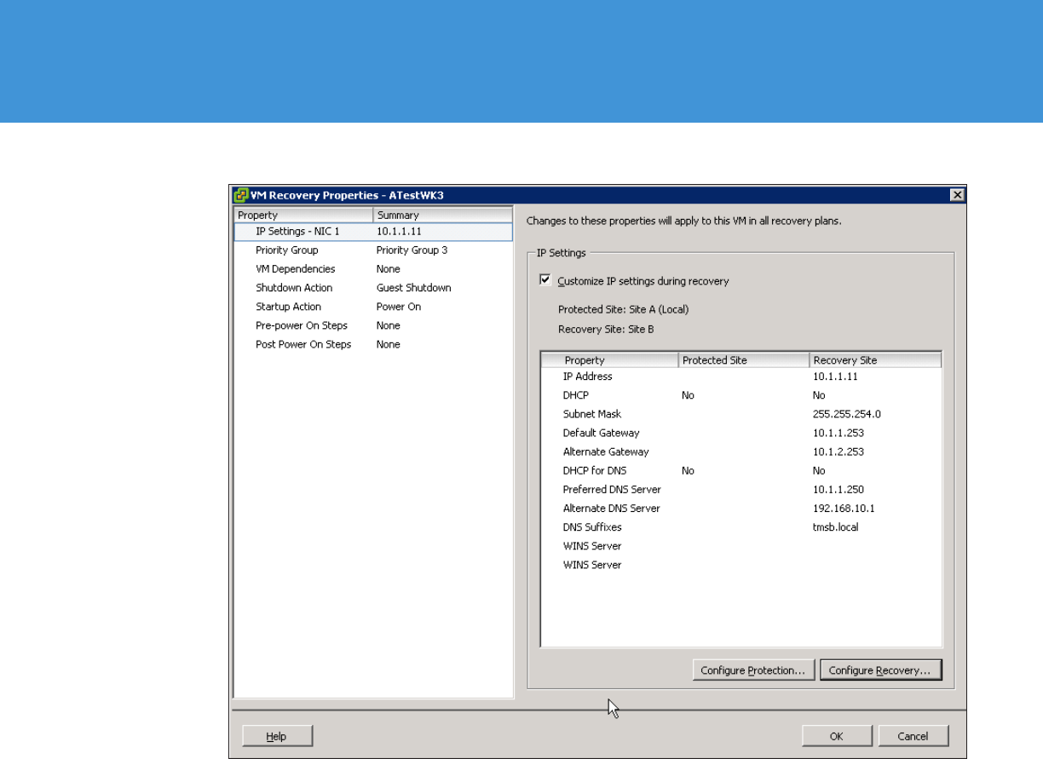Image resolution: width=1043 pixels, height=759 pixels.
Task: Close the VM Recovery Properties dialog
Action: point(957,195)
